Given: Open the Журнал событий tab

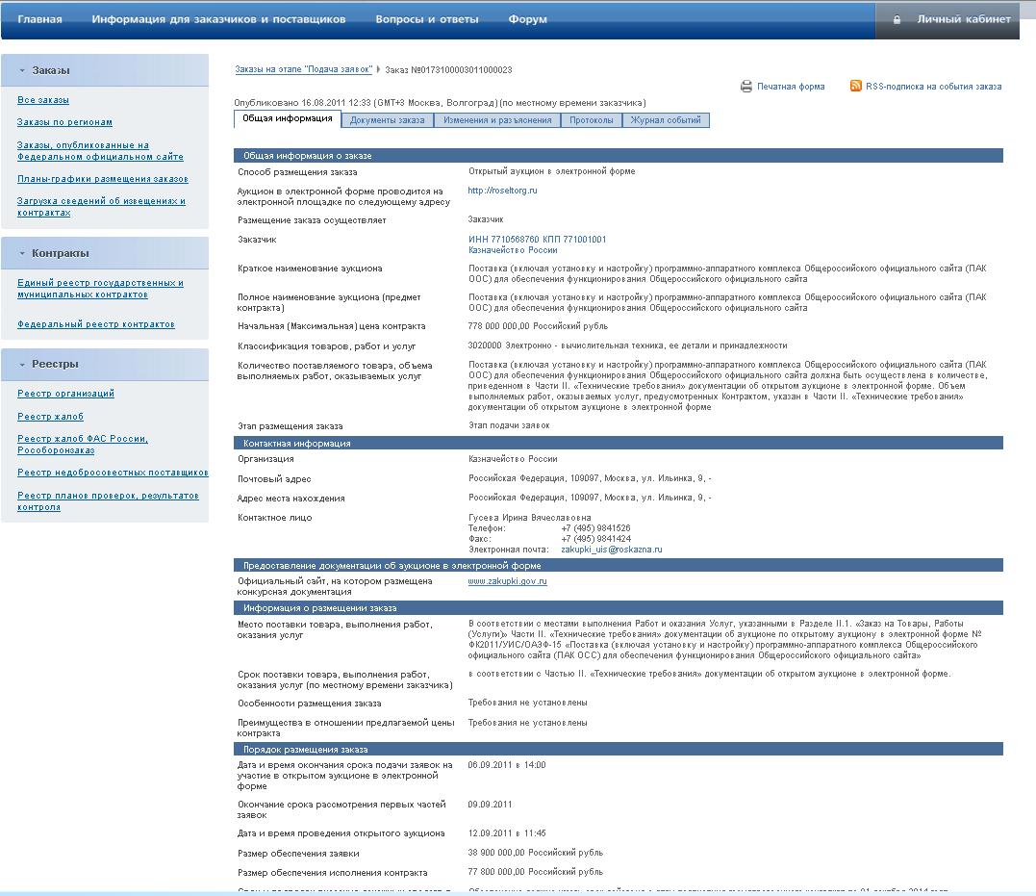Looking at the screenshot, I should (x=666, y=120).
